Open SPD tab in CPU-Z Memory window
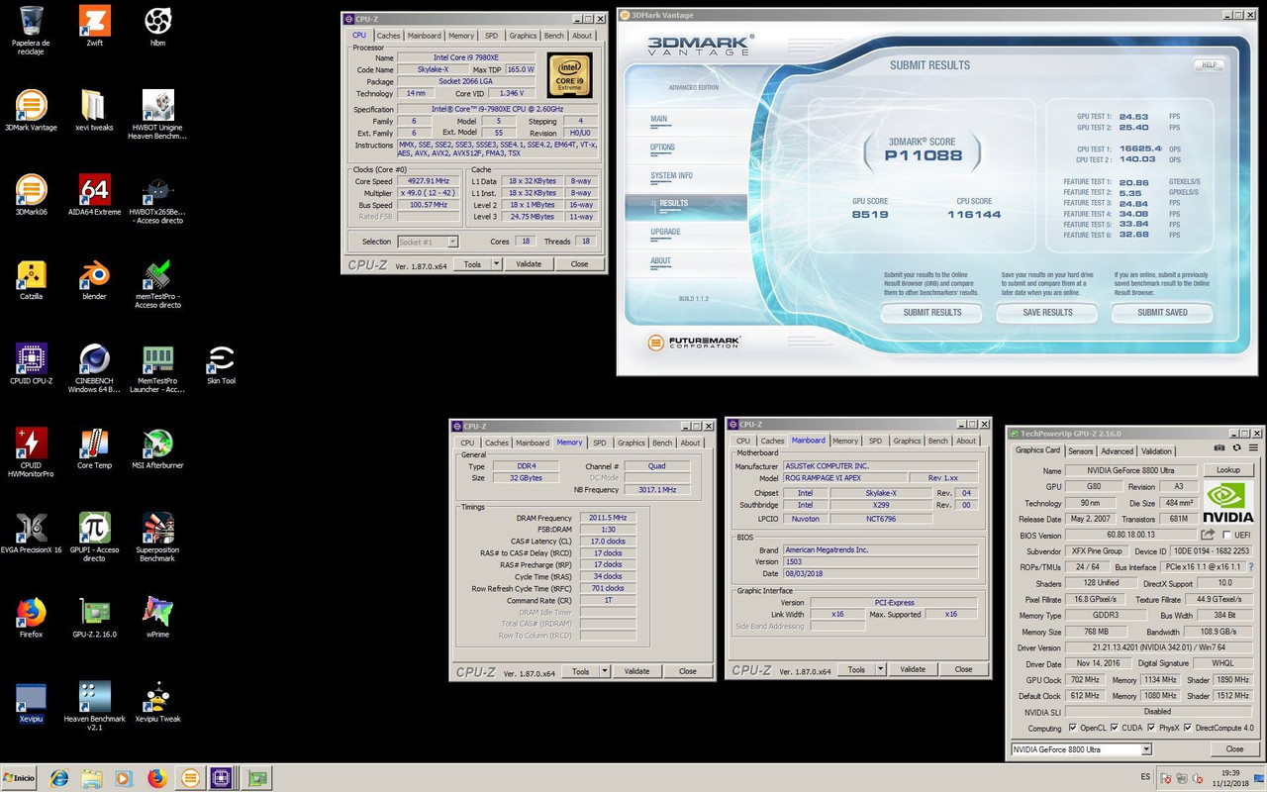 (599, 443)
